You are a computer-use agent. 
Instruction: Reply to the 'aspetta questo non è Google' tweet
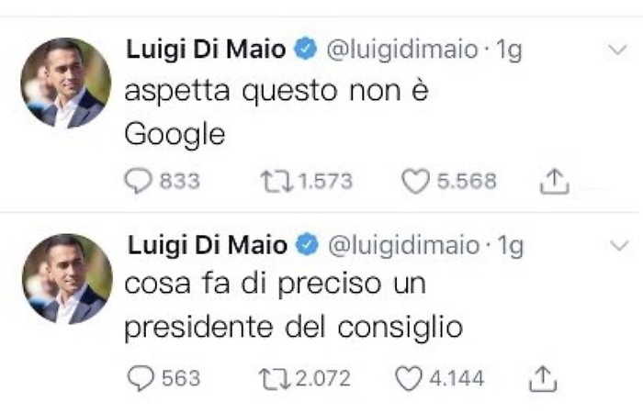(137, 182)
